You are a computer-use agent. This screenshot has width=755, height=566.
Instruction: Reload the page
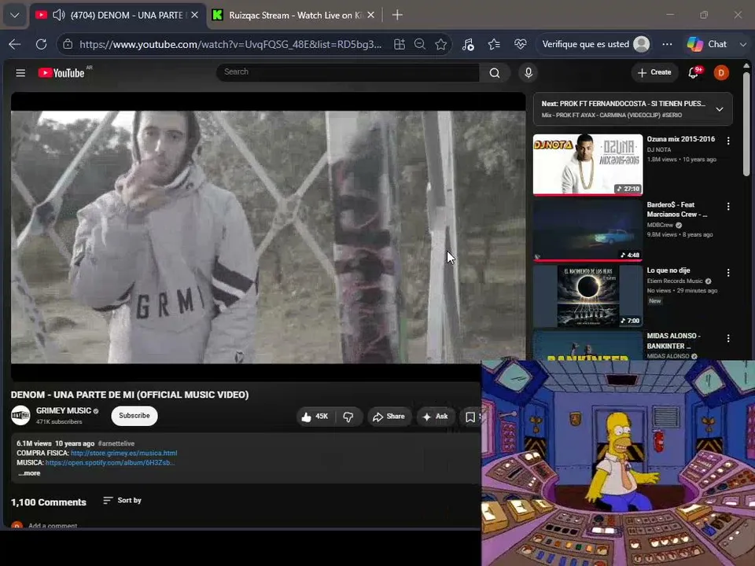click(42, 44)
